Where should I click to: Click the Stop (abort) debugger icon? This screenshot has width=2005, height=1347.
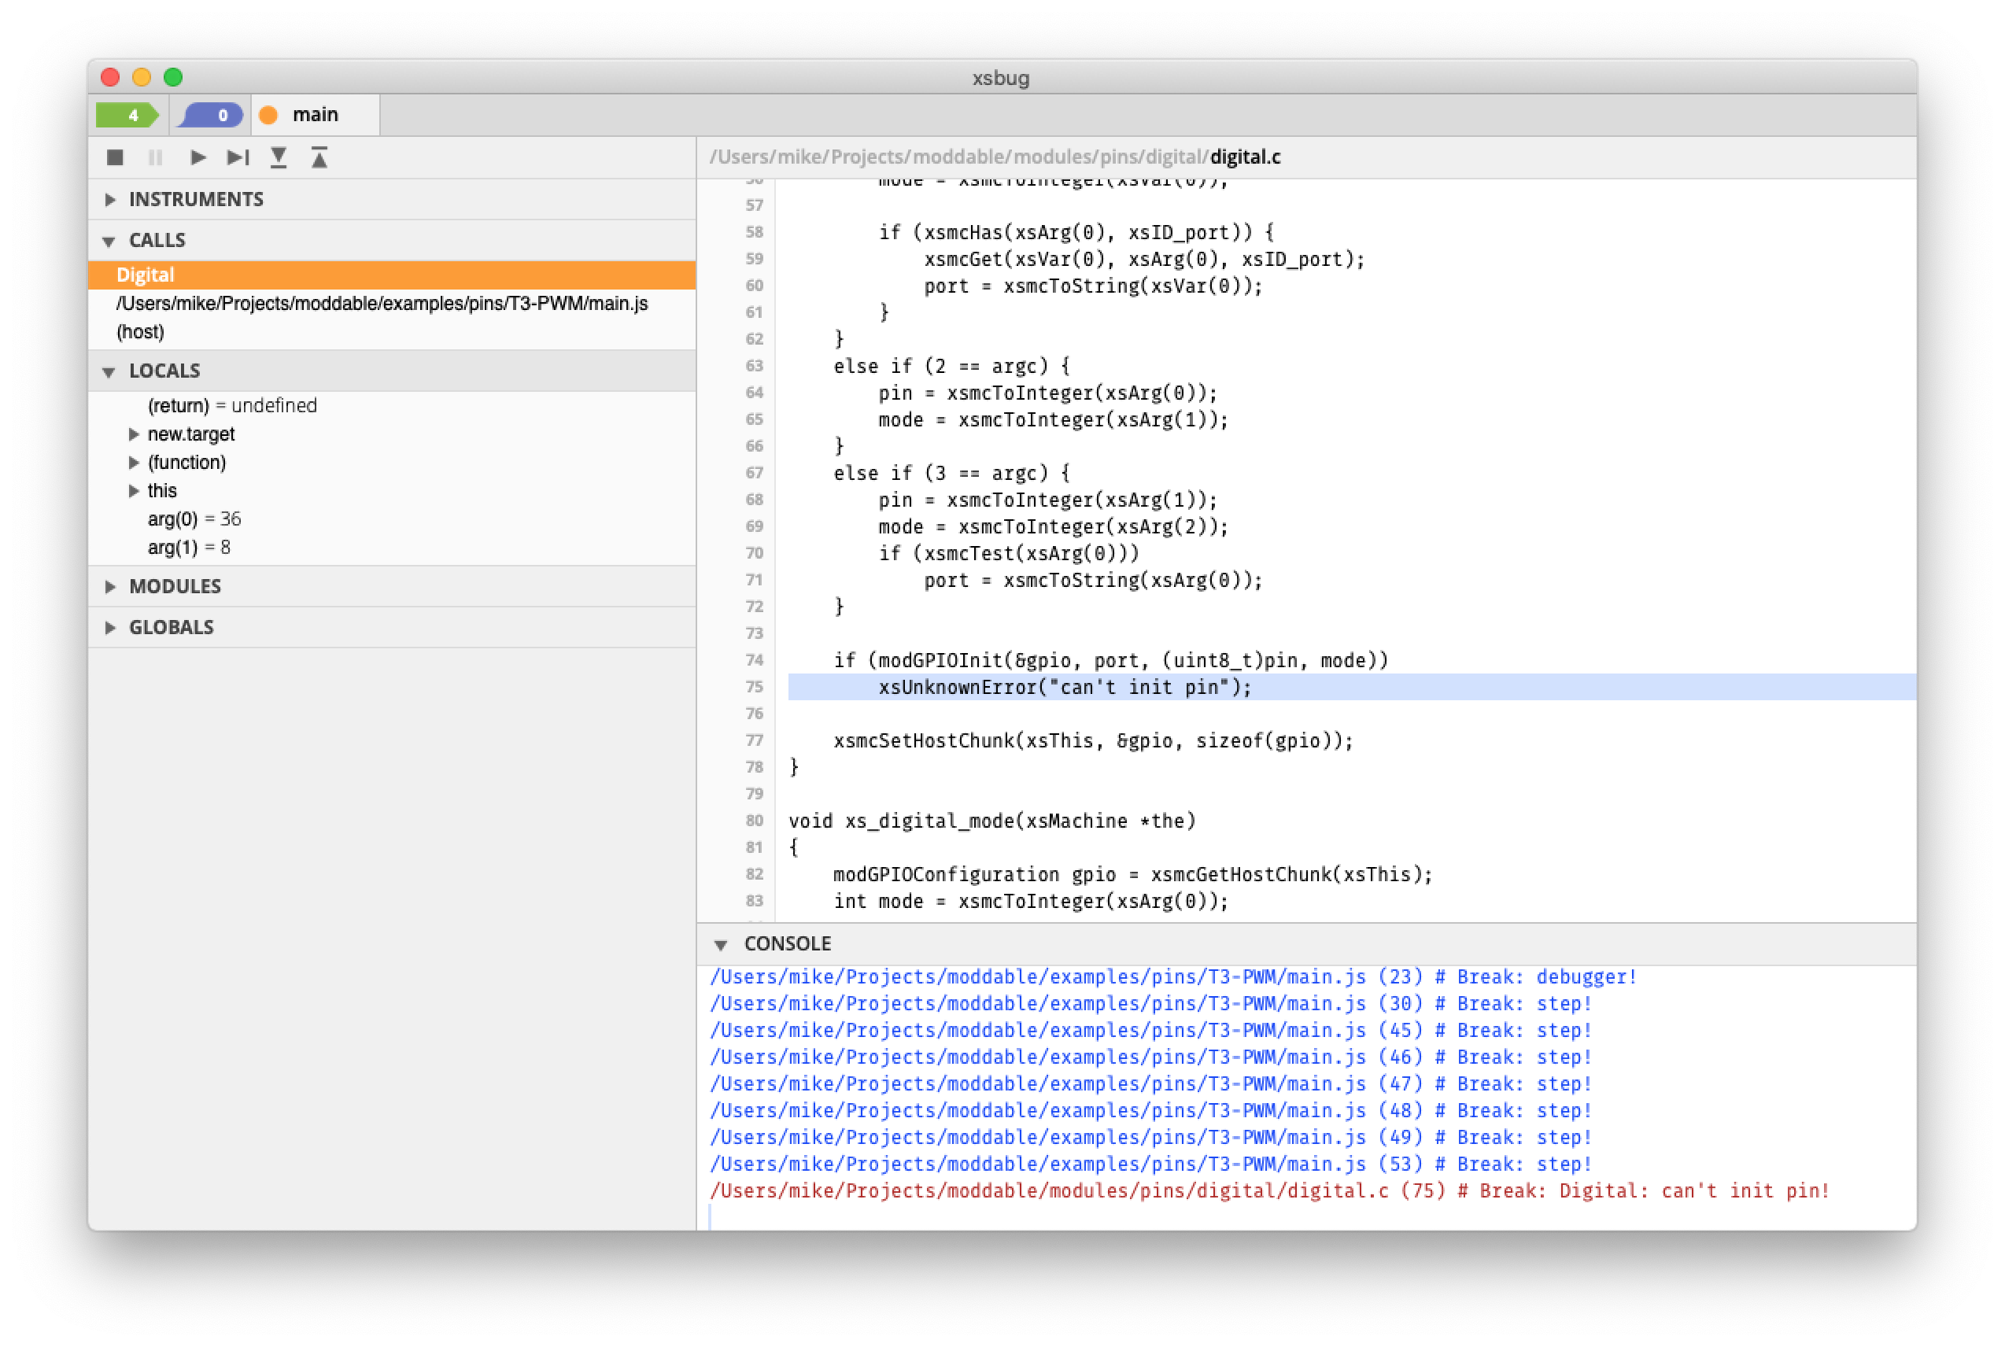[x=115, y=157]
